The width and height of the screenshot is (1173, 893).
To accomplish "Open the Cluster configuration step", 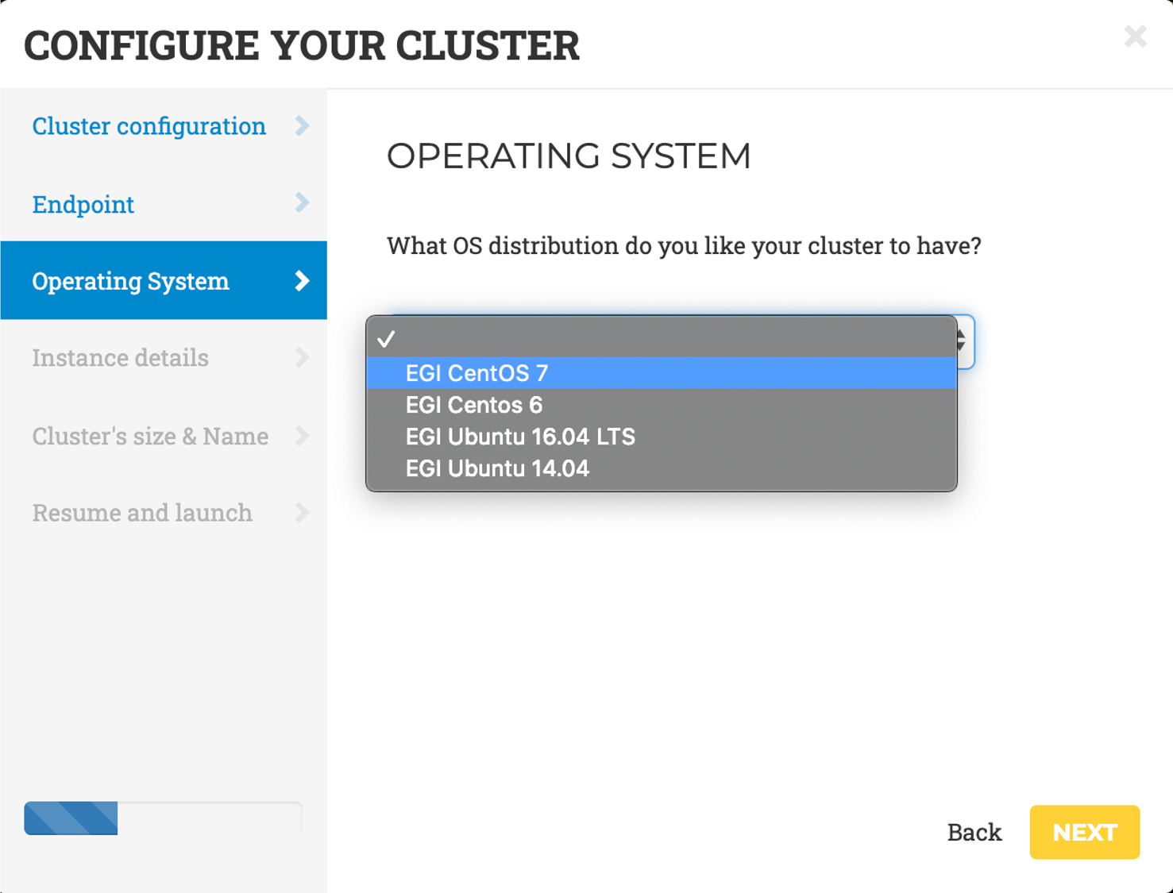I will 149,125.
